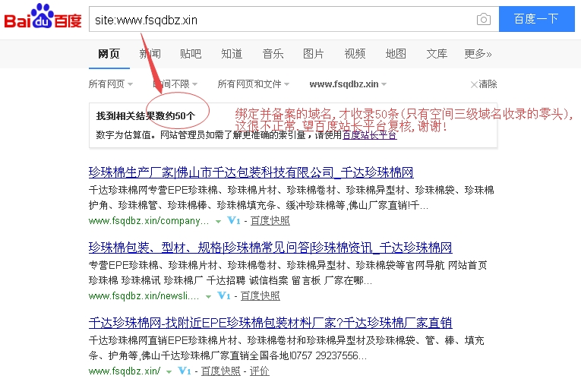Screen dimensions: 581x382
Task: Go to 图片 tab
Action: click(x=314, y=54)
